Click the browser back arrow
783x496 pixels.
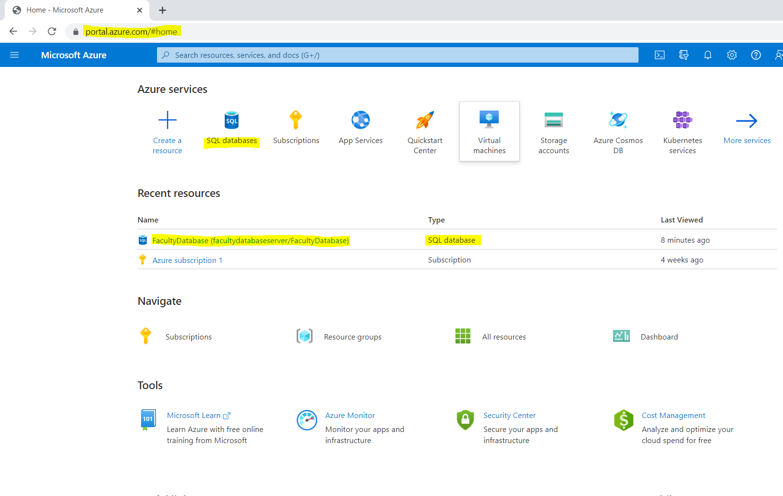[13, 31]
